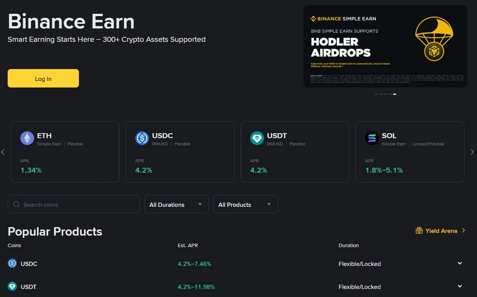Click the USDC icon in the Popular Products row
Screen dimensions: 477x297
click(12, 264)
